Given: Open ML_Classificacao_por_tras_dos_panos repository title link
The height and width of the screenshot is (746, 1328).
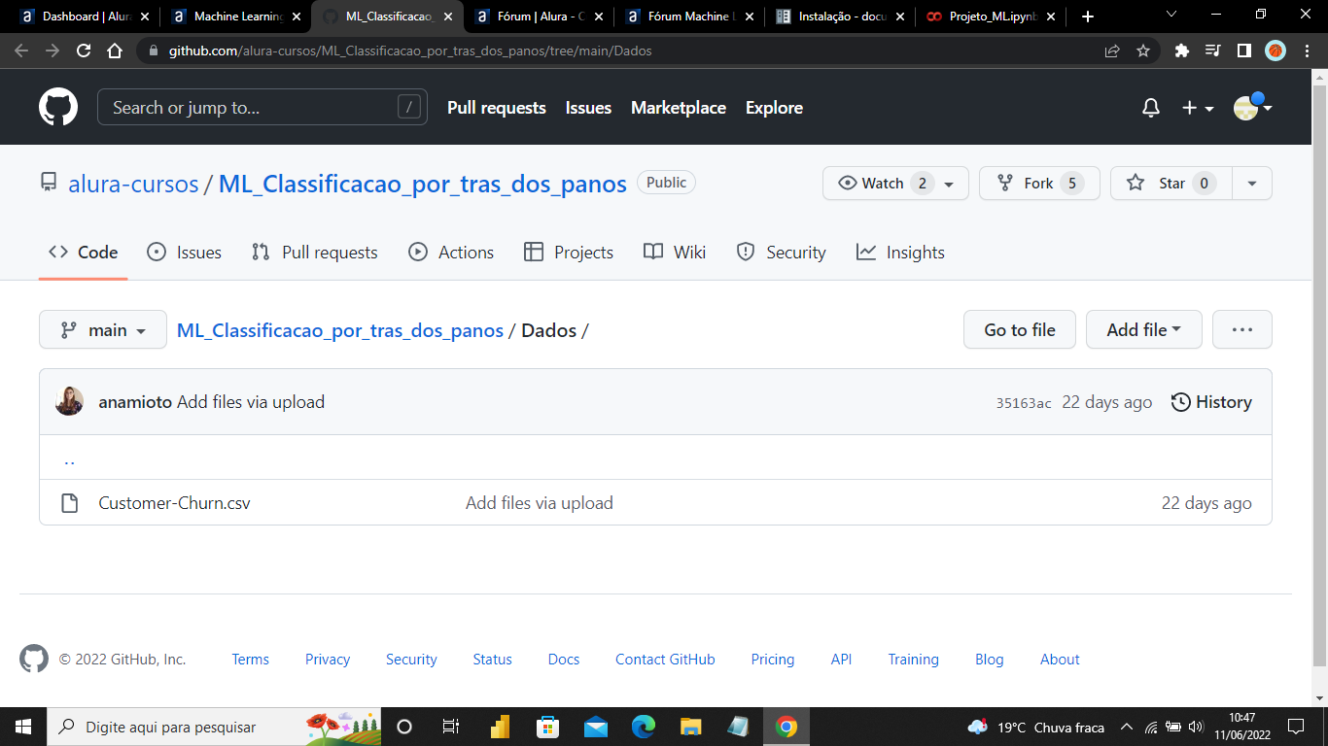Looking at the screenshot, I should pyautogui.click(x=423, y=184).
